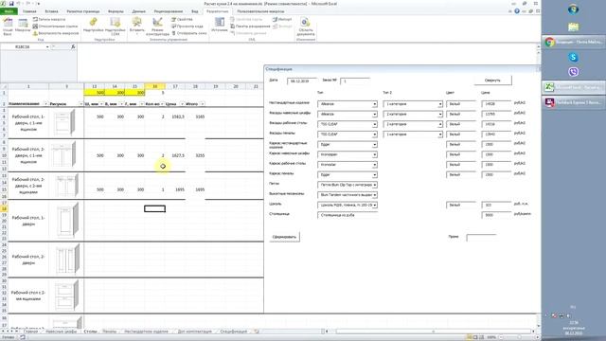Click Save in quick access toolbar
Image resolution: width=606 pixels, height=341 pixels.
click(x=11, y=4)
